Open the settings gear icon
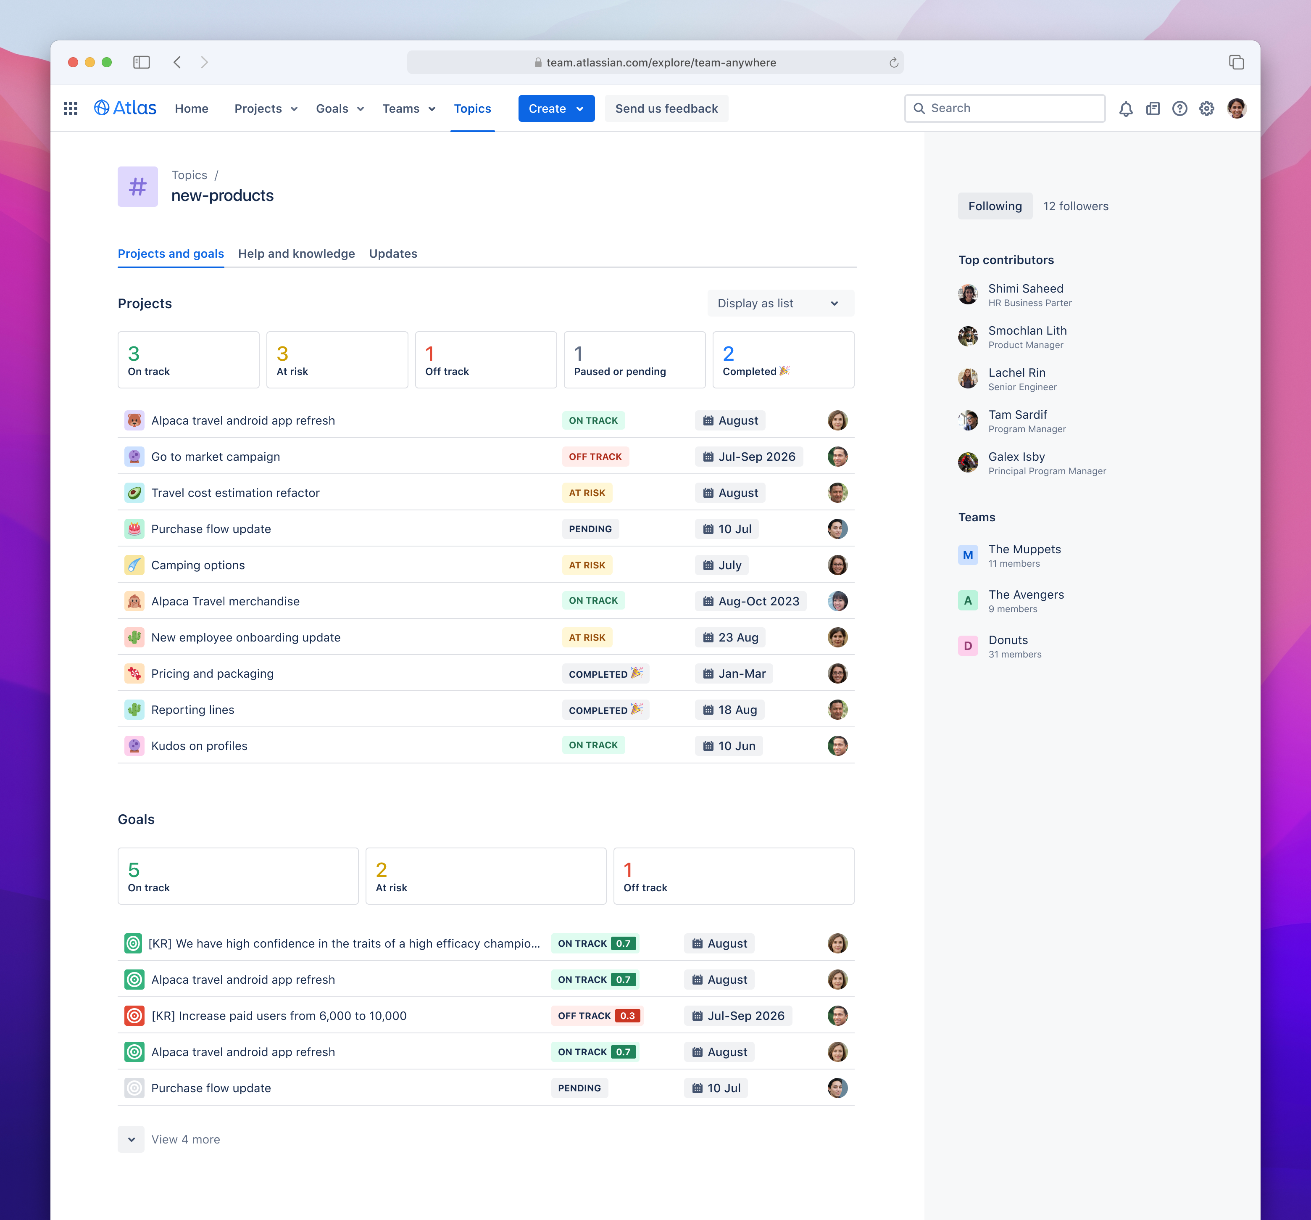The height and width of the screenshot is (1220, 1311). coord(1207,108)
